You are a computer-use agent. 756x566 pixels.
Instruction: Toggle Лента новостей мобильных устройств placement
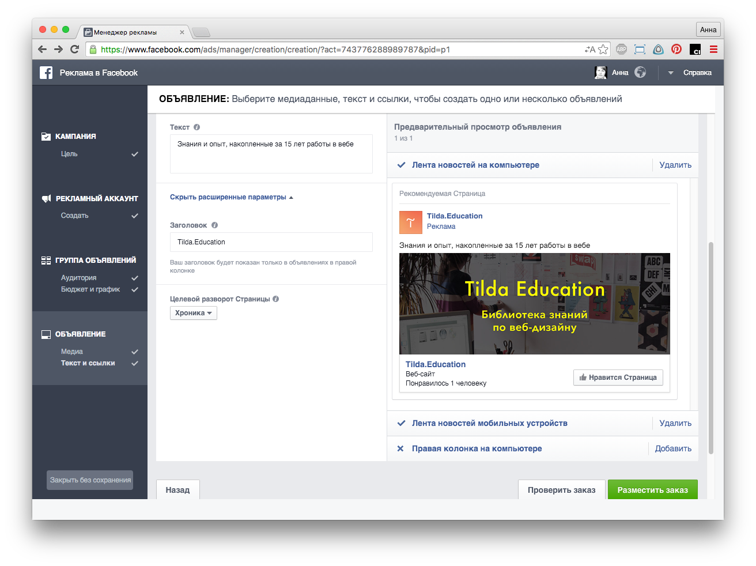tap(402, 424)
